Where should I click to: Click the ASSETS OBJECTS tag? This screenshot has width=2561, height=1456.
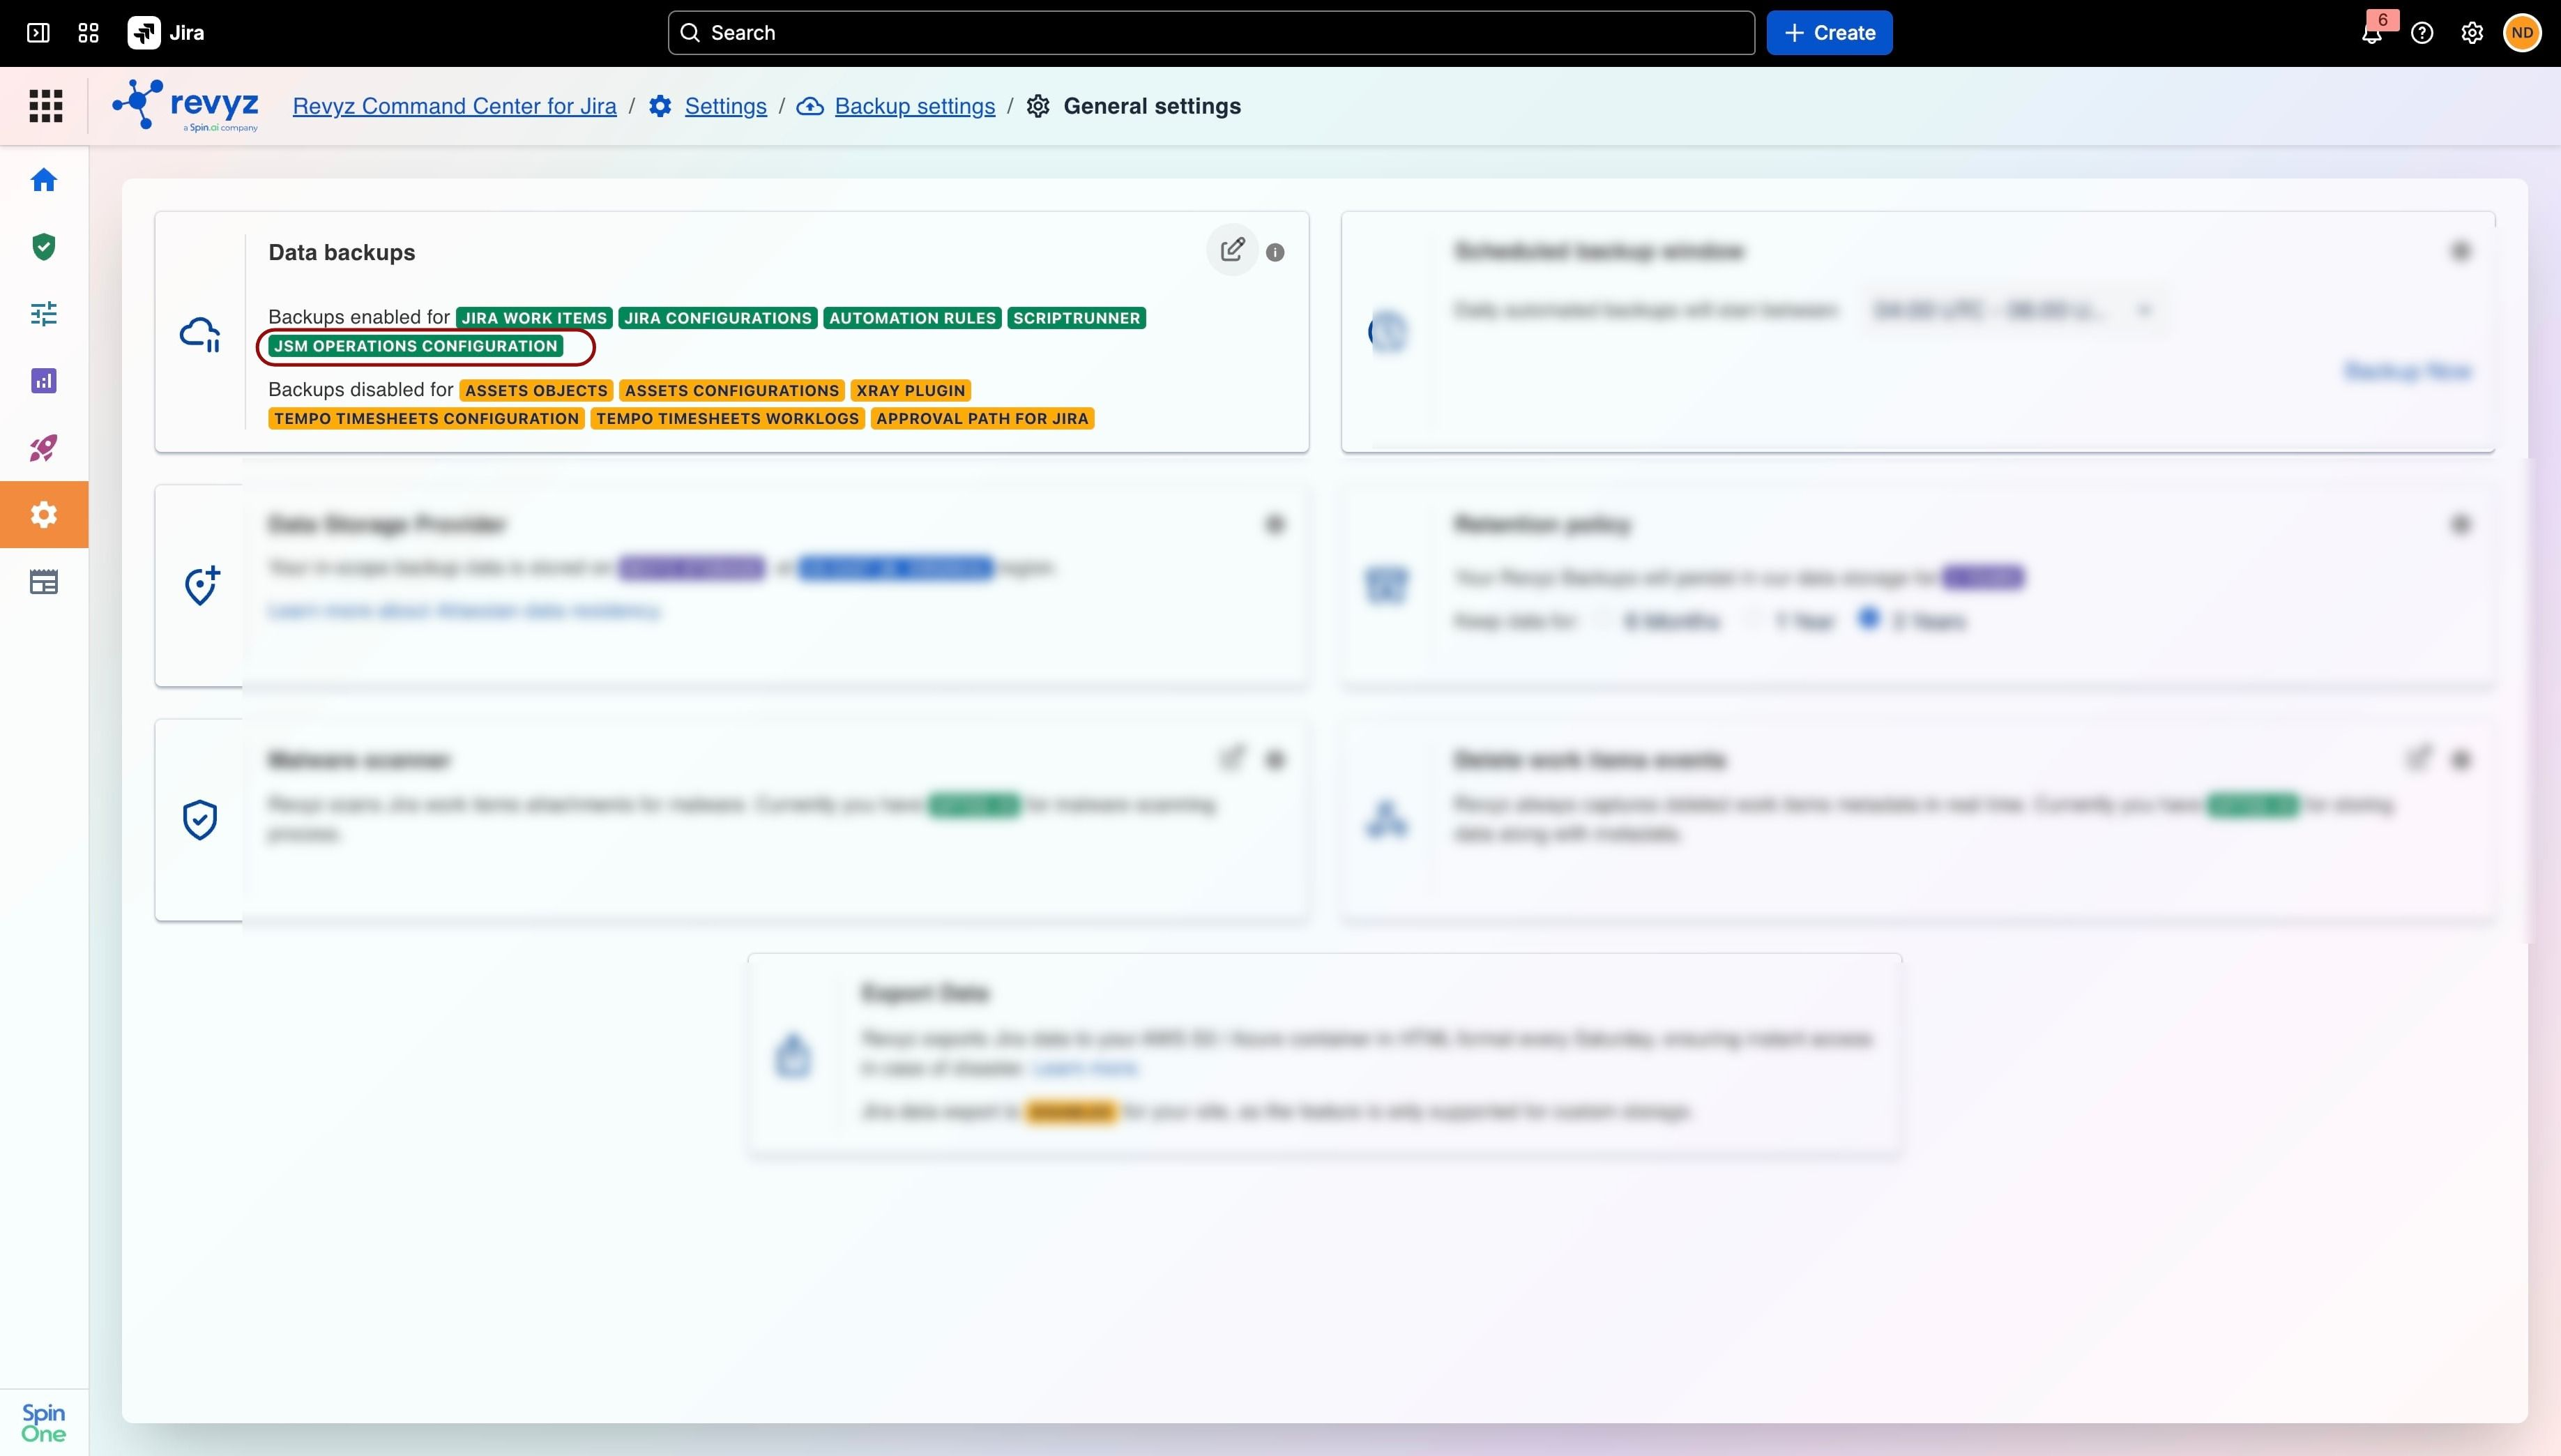535,390
